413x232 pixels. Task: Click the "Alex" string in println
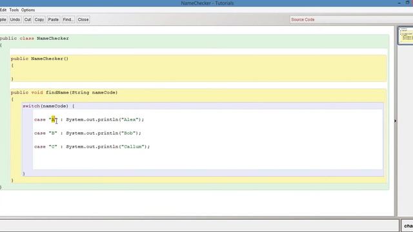click(130, 120)
